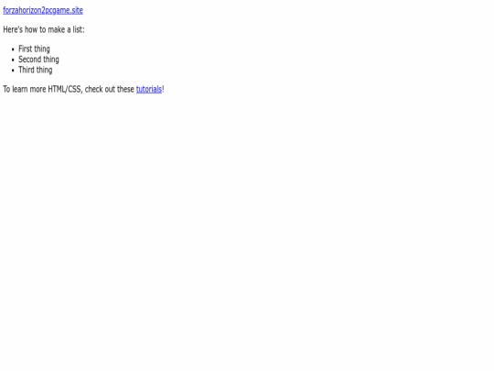Click the bullet before 'Third thing'

(x=13, y=71)
